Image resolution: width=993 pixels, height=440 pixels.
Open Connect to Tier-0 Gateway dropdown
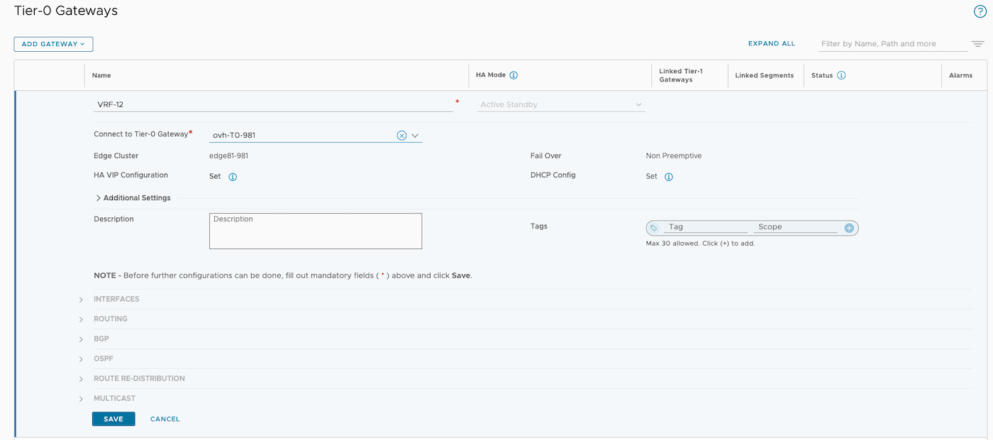point(415,136)
